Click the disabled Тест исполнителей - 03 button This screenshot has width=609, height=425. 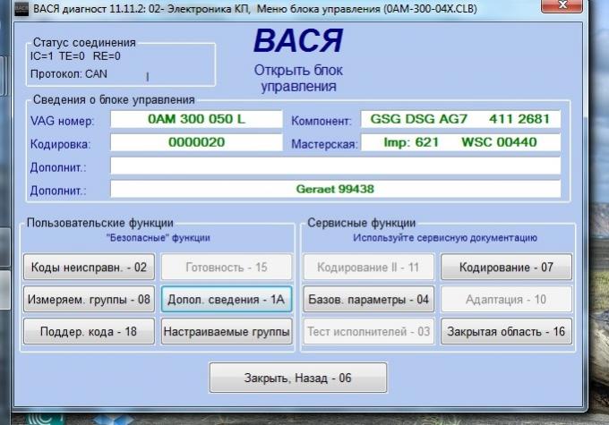coord(368,331)
